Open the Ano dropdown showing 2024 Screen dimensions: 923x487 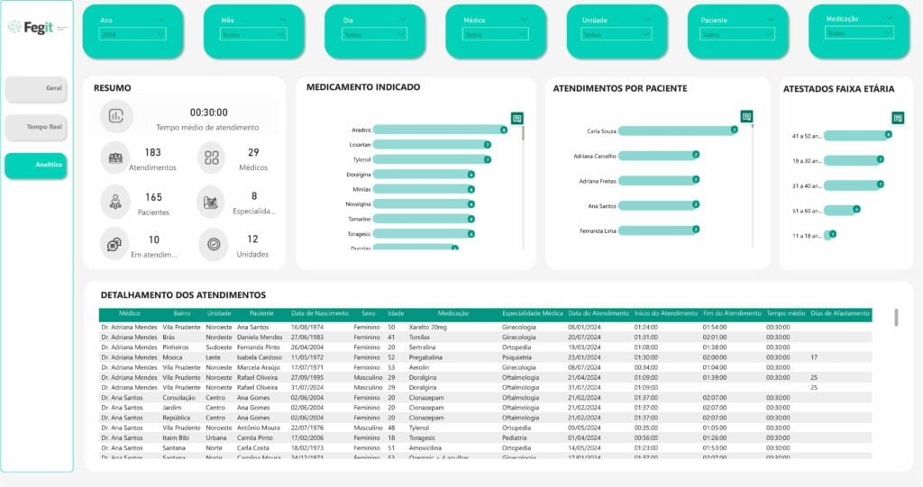[133, 34]
